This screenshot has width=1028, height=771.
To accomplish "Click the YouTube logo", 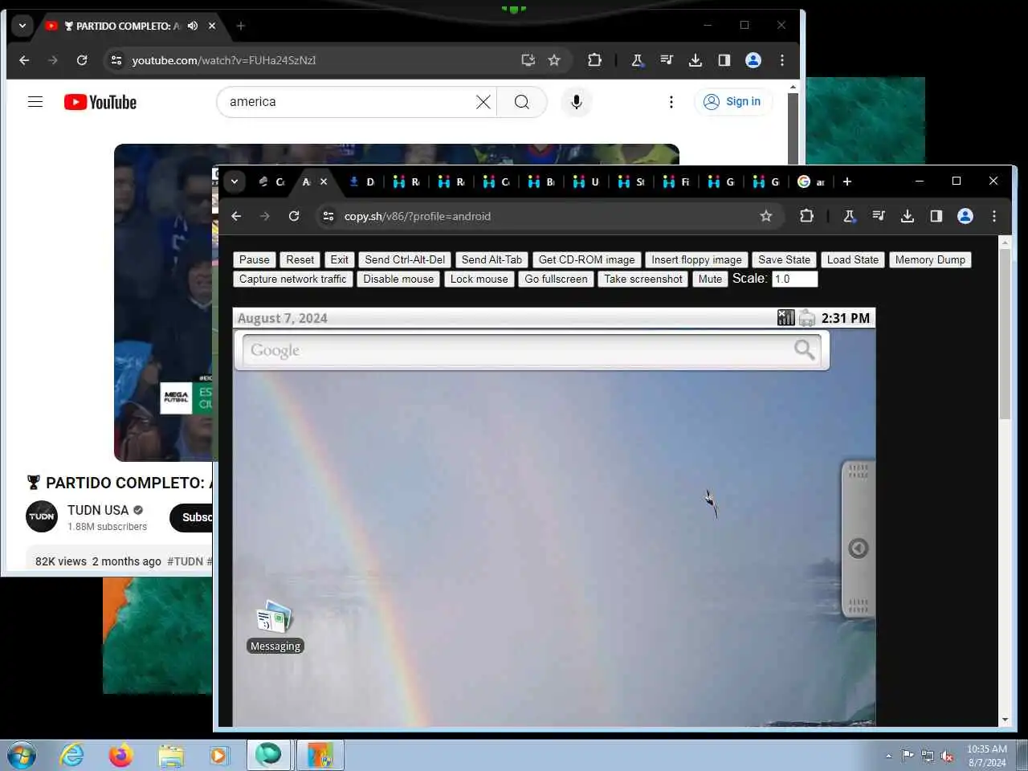I will tap(100, 102).
